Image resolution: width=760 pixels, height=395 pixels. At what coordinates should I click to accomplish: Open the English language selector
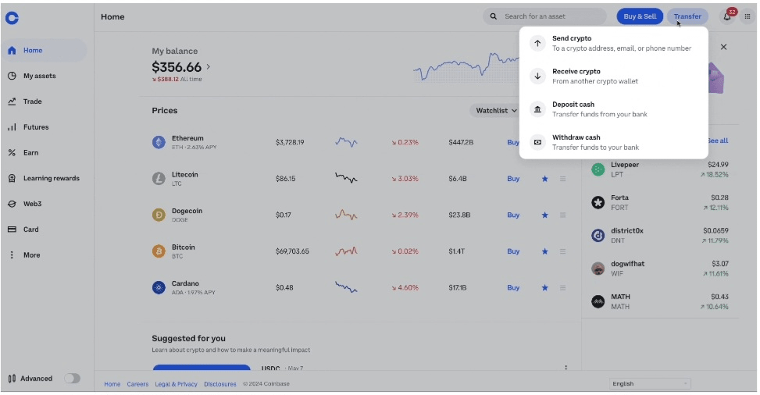[x=650, y=384]
